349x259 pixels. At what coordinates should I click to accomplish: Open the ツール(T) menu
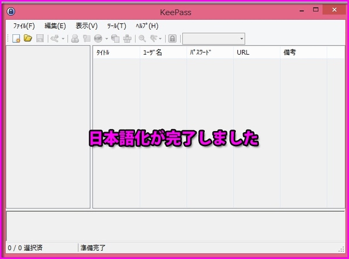coord(116,26)
